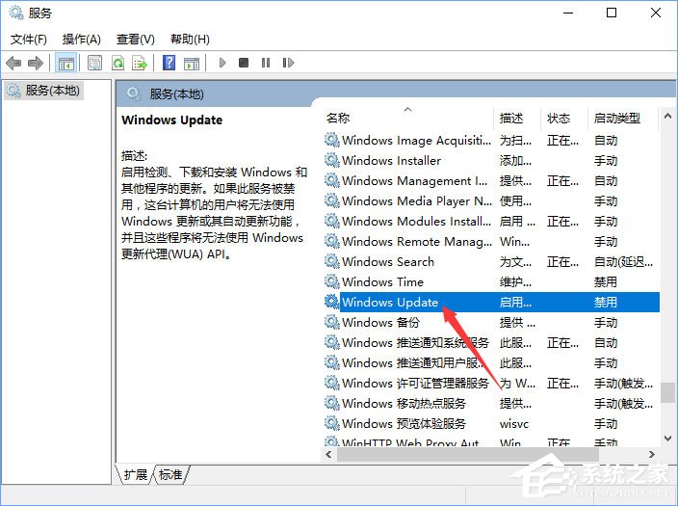Open the 文件(F) menu
Screen dimensions: 678x506
29,40
